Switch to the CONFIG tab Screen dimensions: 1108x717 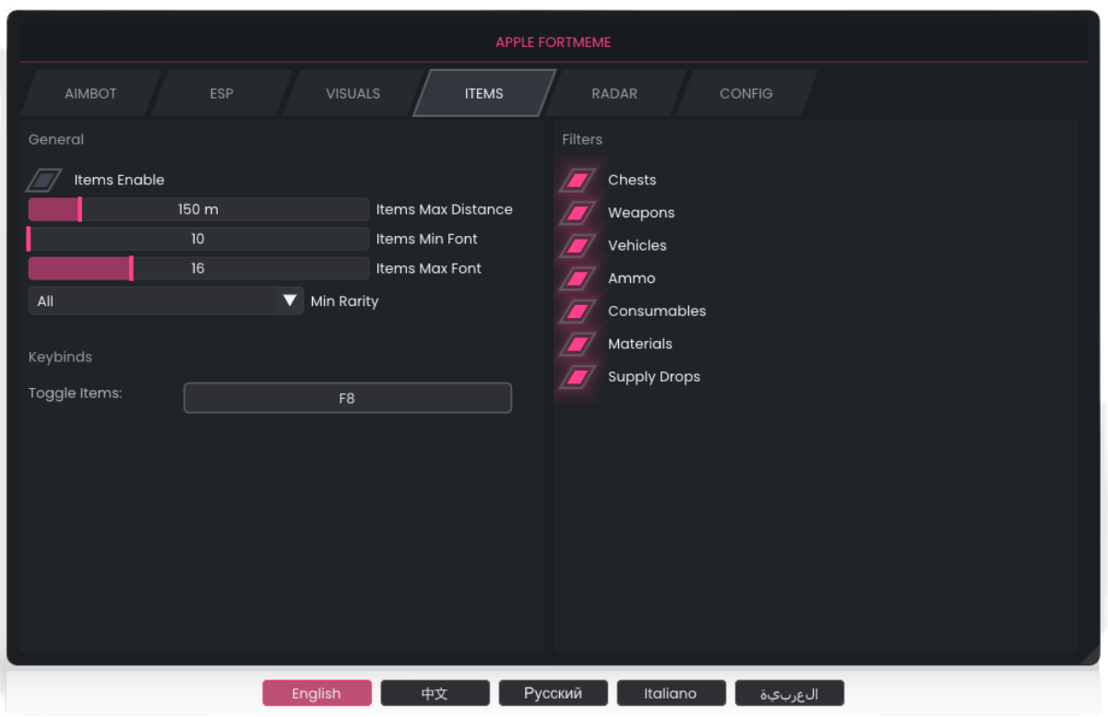point(745,94)
